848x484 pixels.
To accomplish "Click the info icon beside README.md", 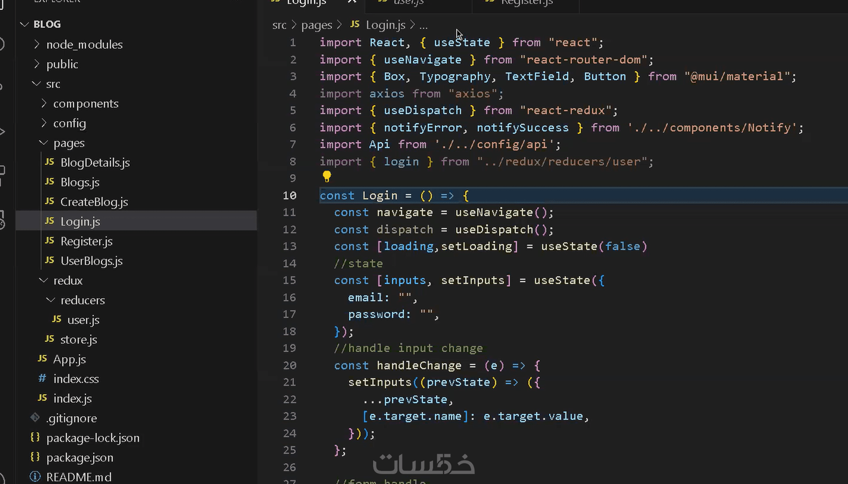I will point(35,477).
